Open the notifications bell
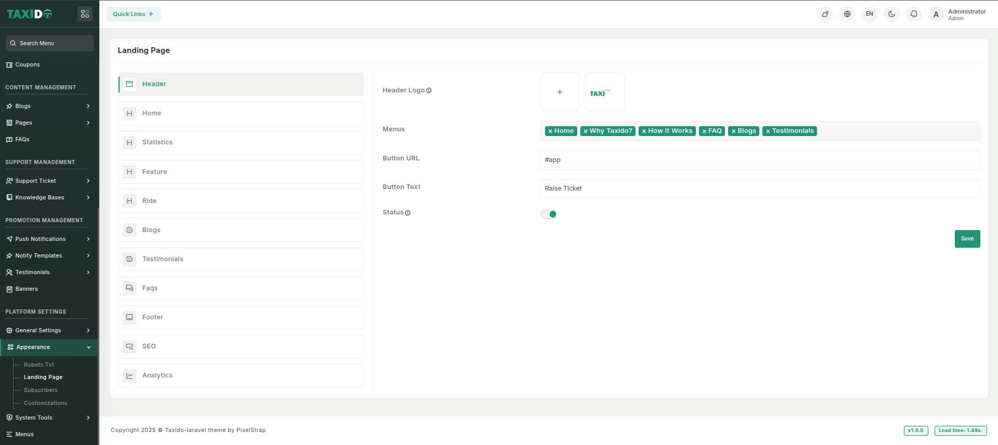998x445 pixels. coord(914,14)
